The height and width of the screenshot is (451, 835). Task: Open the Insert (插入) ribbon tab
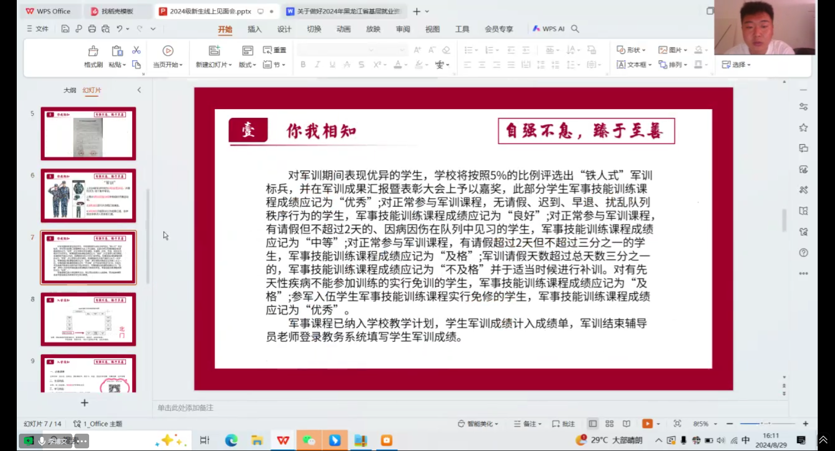[254, 29]
